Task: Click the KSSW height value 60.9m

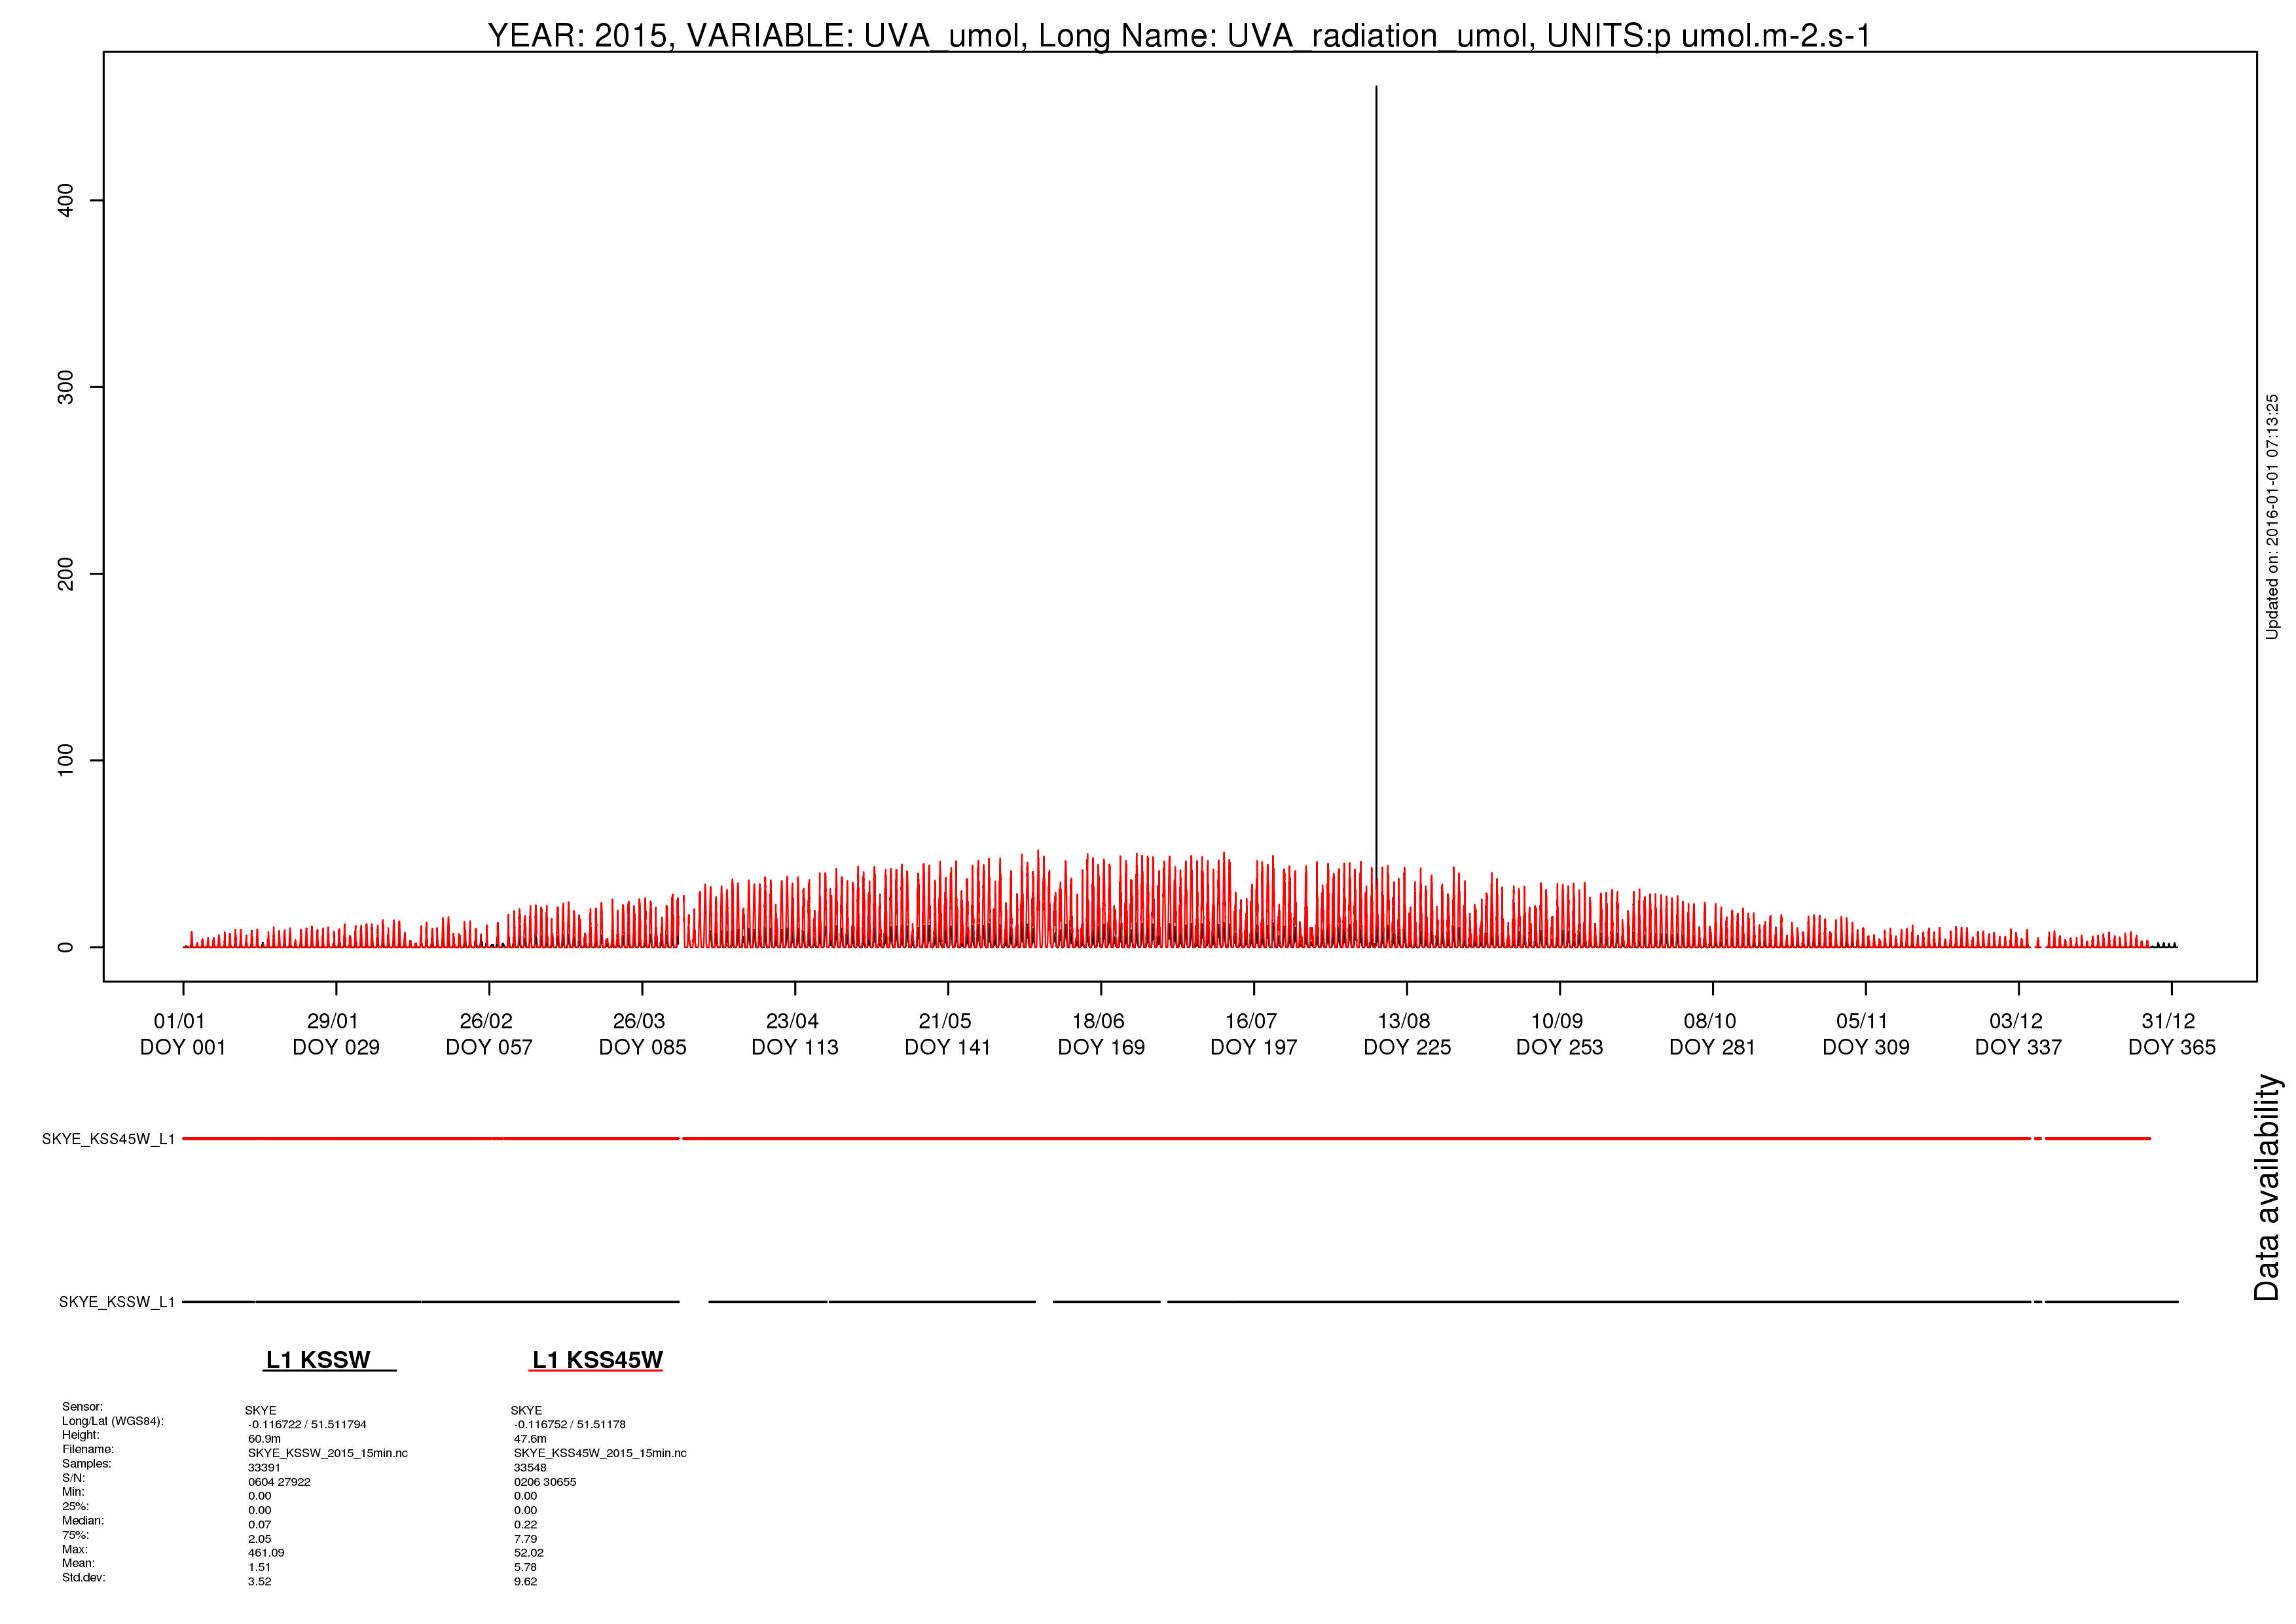Action: tap(264, 1439)
